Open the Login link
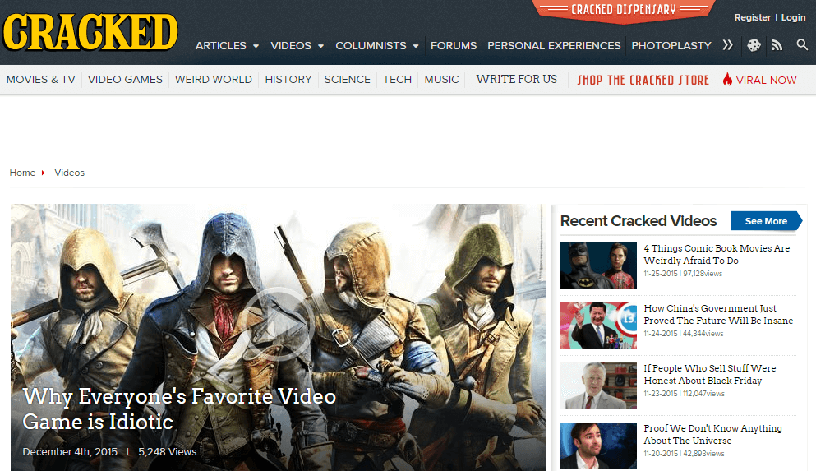Image resolution: width=816 pixels, height=471 pixels. point(793,17)
